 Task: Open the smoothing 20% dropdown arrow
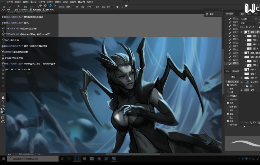coord(113,7)
